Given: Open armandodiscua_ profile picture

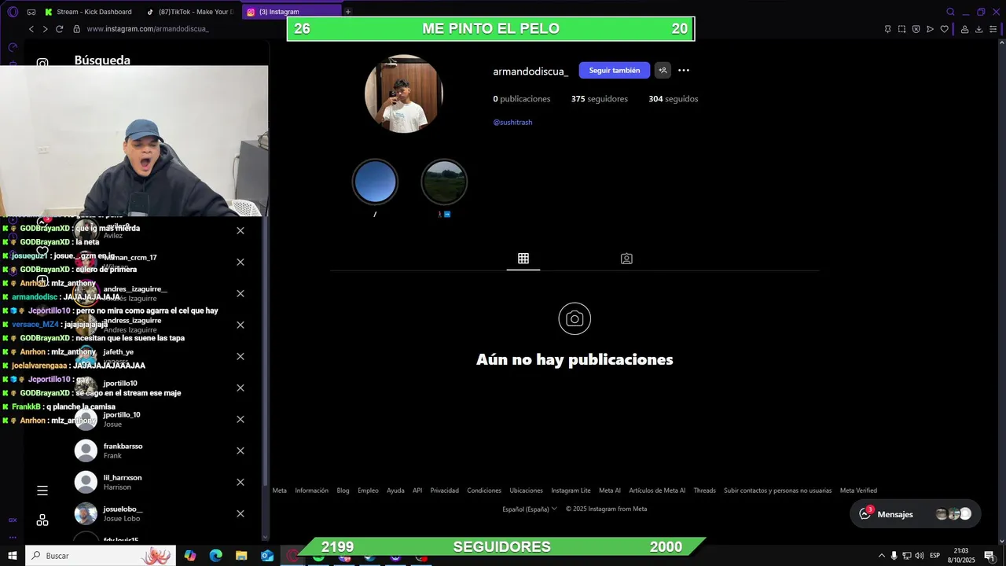Looking at the screenshot, I should pyautogui.click(x=404, y=94).
